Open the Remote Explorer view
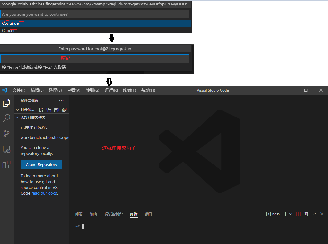Screen dimensions: 328x244 [6, 149]
